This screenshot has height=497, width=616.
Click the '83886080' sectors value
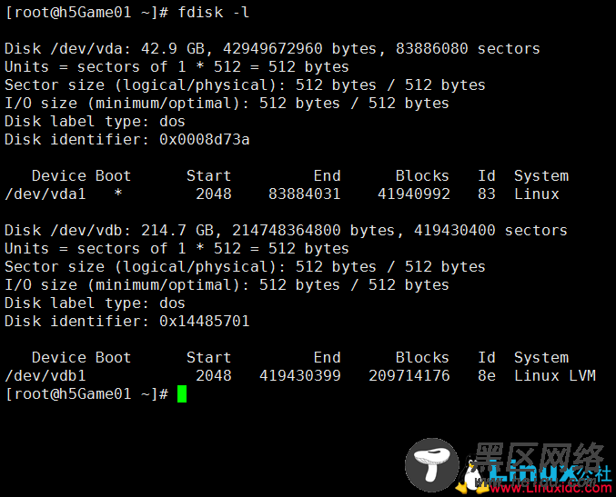coord(432,49)
